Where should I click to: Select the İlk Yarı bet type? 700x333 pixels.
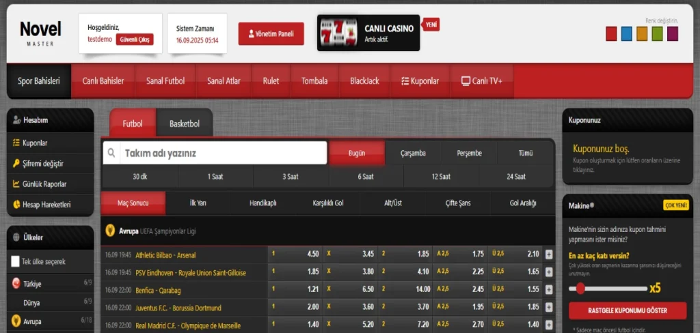pos(198,203)
